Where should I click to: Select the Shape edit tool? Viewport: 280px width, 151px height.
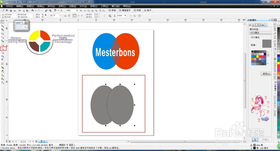(2, 26)
